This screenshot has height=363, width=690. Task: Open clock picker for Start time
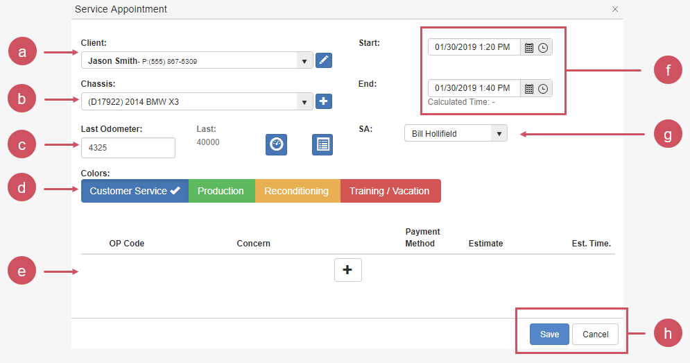[543, 48]
